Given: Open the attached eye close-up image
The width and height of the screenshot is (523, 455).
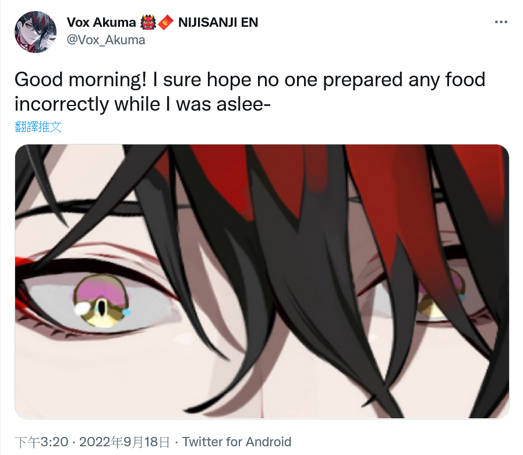Looking at the screenshot, I should click(x=262, y=281).
